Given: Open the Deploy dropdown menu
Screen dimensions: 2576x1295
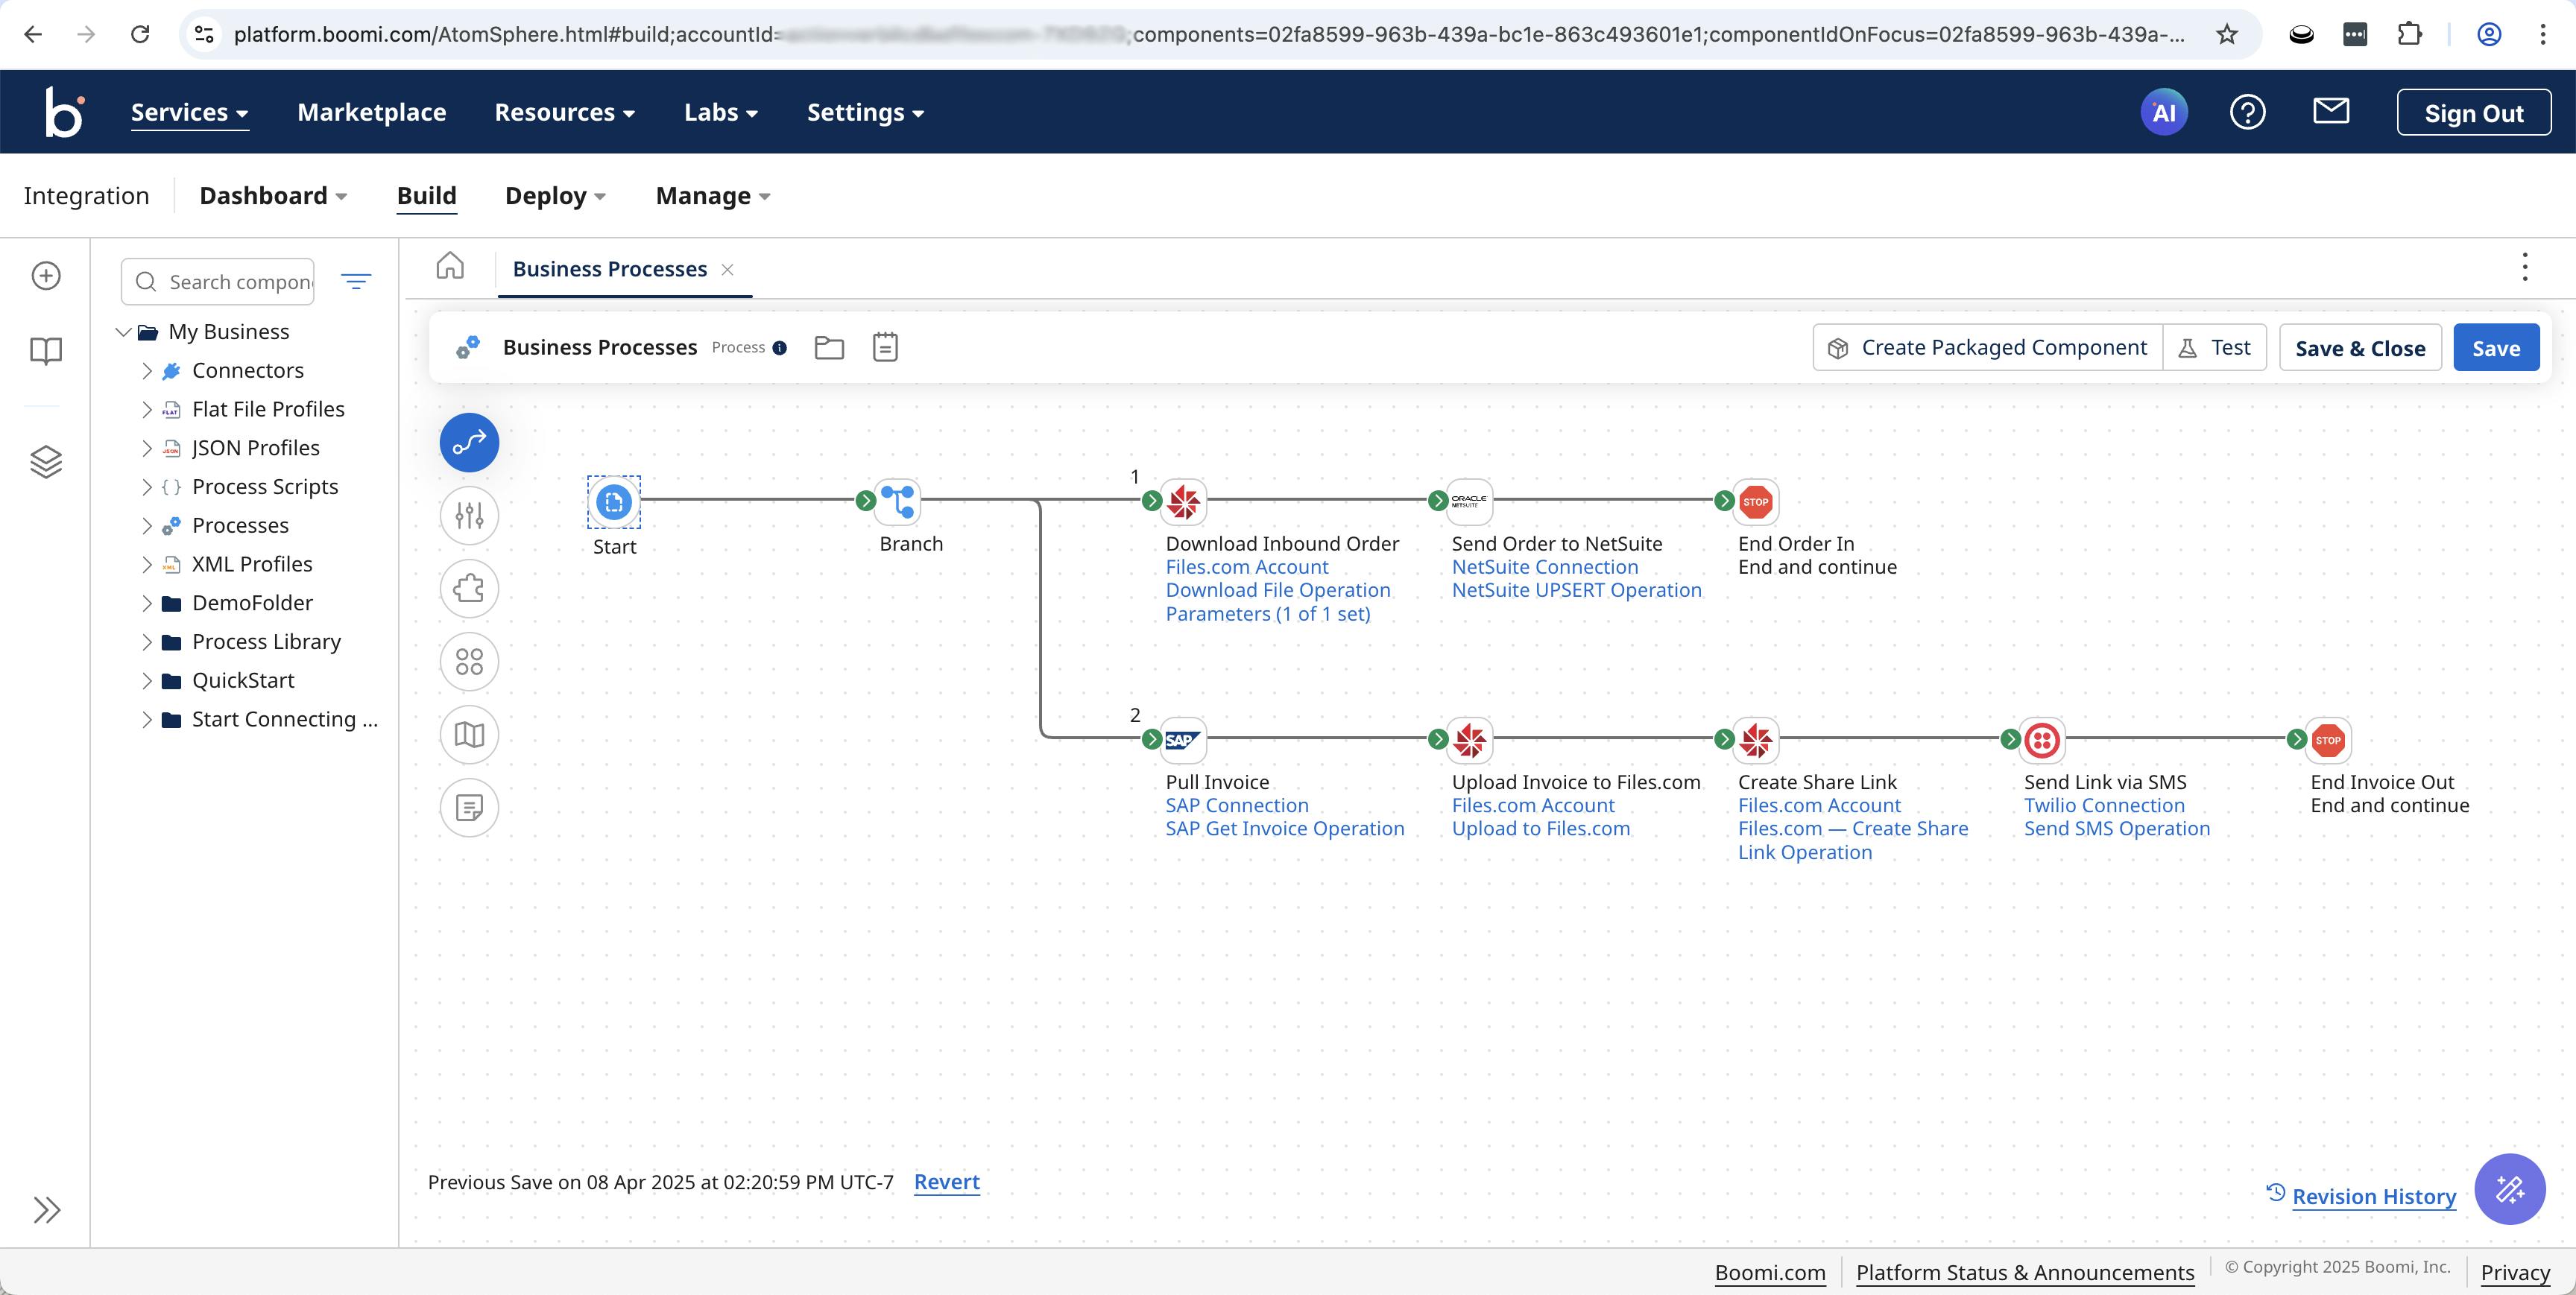Looking at the screenshot, I should 555,196.
